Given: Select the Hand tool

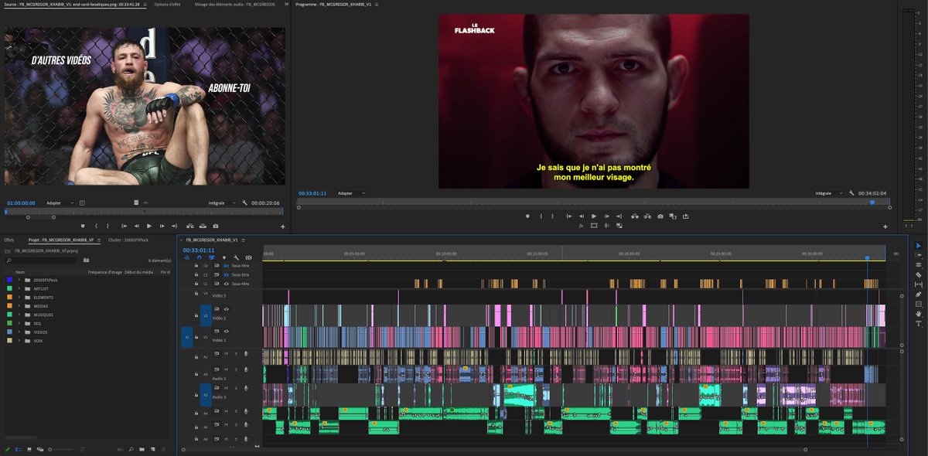Looking at the screenshot, I should (919, 314).
